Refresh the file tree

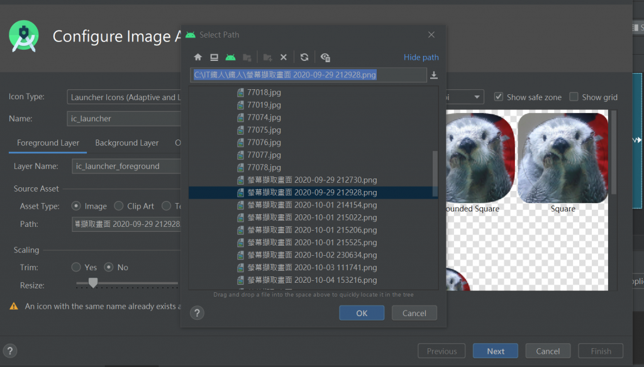click(x=304, y=57)
